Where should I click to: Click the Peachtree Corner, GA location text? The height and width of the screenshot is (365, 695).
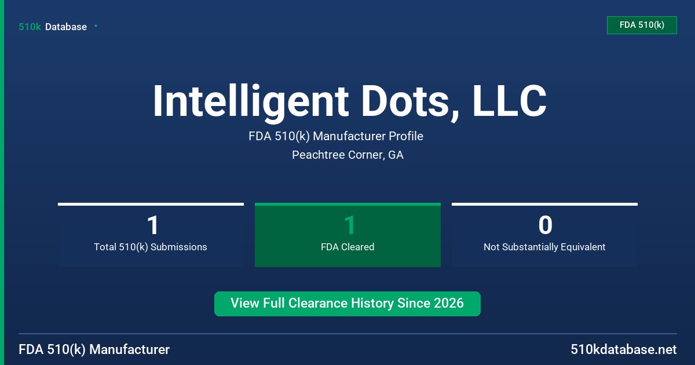click(348, 155)
